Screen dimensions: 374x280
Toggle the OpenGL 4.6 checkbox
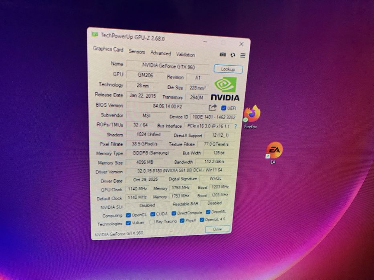(202, 220)
